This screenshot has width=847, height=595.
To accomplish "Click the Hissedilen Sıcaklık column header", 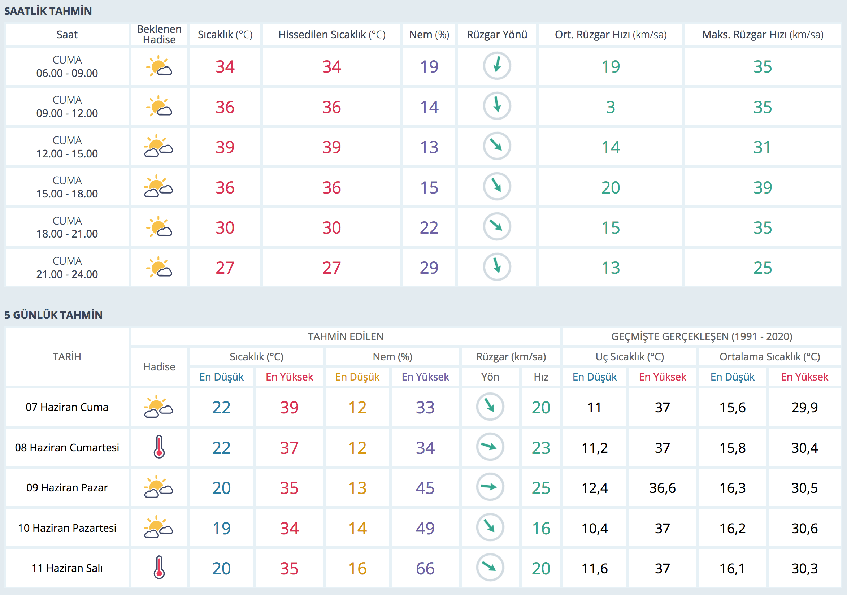I will point(331,35).
